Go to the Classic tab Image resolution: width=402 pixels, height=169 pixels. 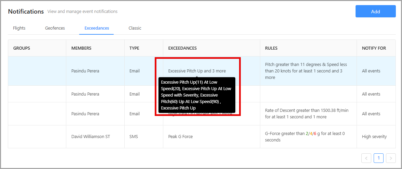[135, 28]
